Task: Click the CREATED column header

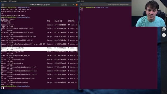Action: [71, 21]
